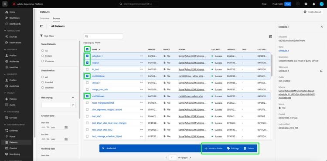Toggle the folder panel icon beside All Datasets
Image resolution: width=327 pixels, height=161 pixels.
(x=41, y=26)
